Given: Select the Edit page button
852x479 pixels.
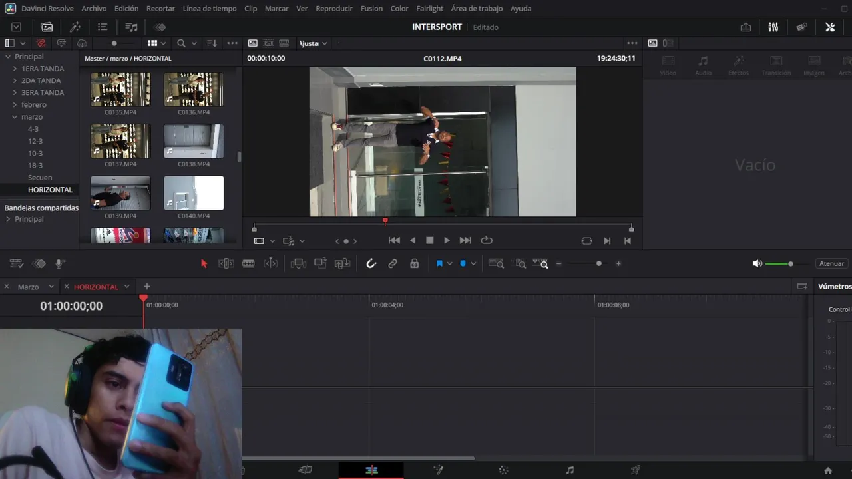Looking at the screenshot, I should (371, 470).
